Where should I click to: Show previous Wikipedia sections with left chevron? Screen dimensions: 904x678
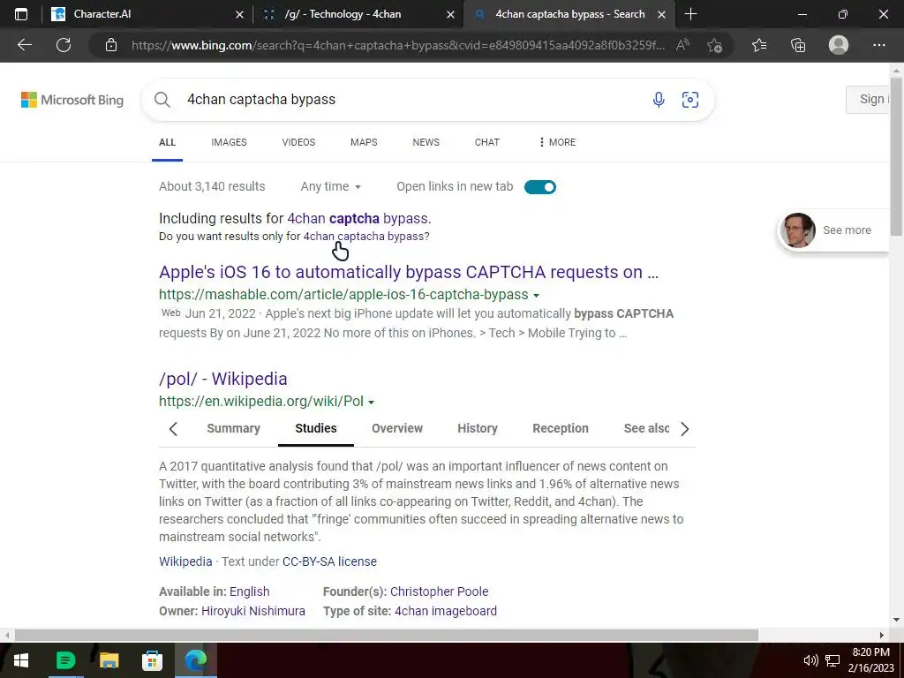173,429
